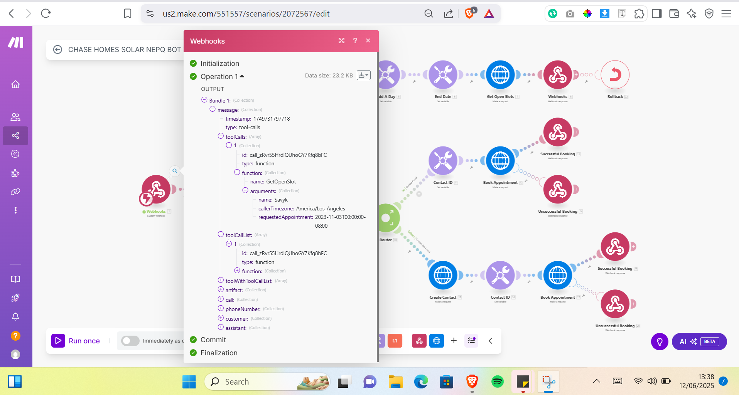The height and width of the screenshot is (395, 739).
Task: Select the green Router module
Action: click(x=388, y=218)
